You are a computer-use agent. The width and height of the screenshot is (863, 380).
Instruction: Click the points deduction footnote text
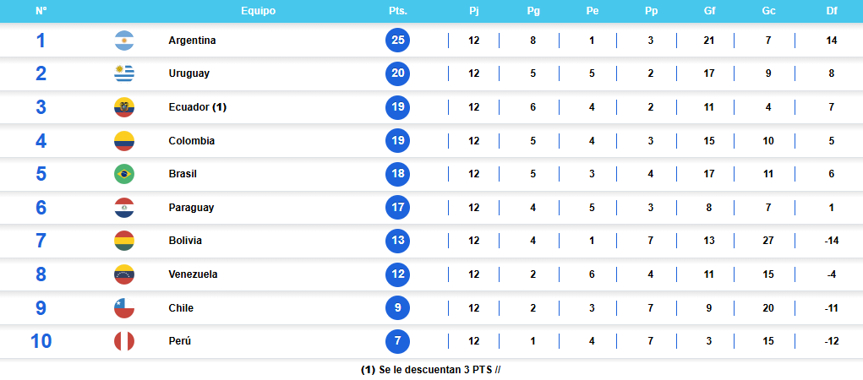[431, 370]
